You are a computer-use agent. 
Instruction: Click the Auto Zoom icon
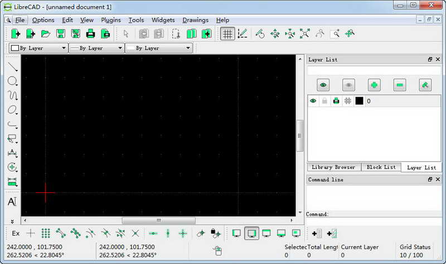[x=304, y=34]
